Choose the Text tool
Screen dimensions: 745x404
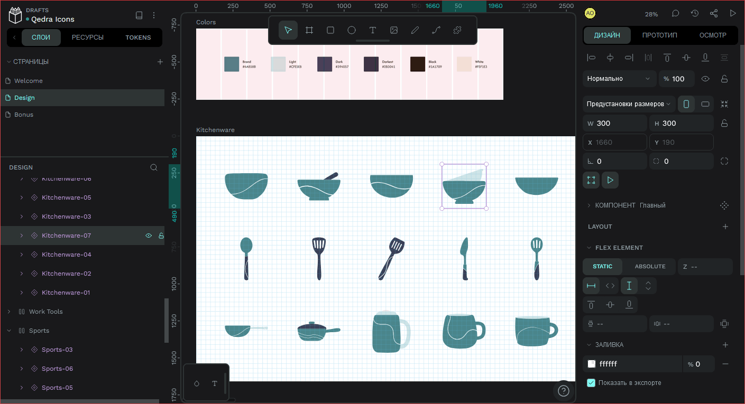[373, 30]
